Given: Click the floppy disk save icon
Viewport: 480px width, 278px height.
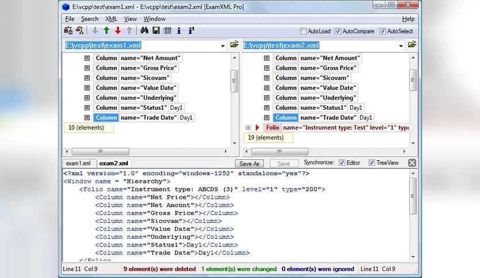Looking at the screenshot, I should 156,30.
